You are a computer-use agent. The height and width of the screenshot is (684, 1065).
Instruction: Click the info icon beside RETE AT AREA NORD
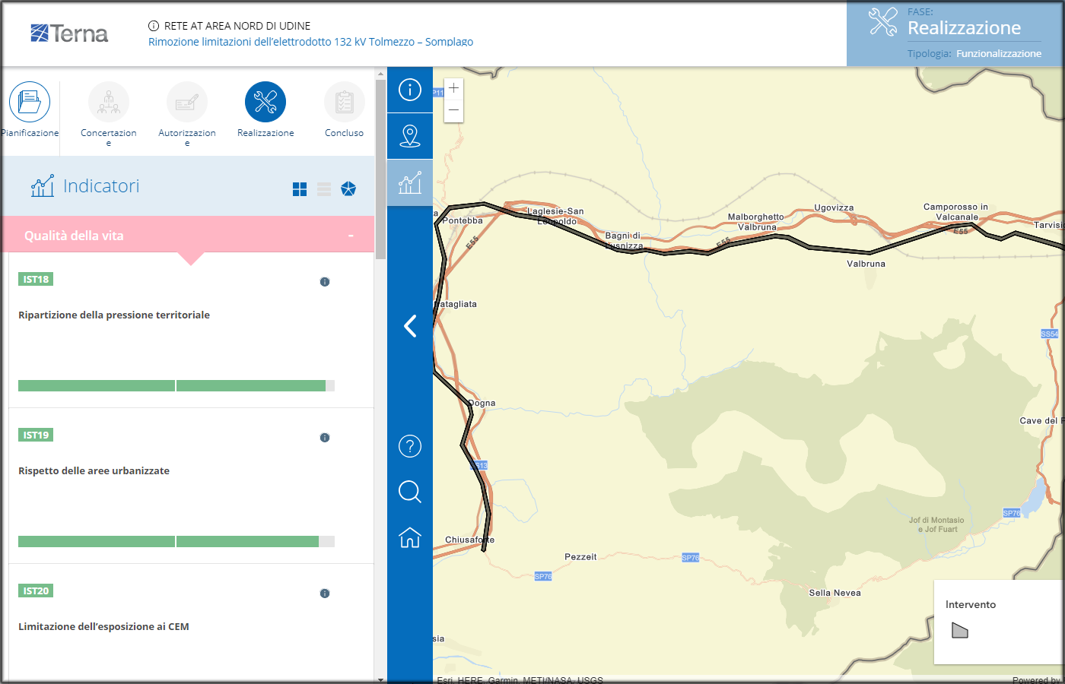point(154,26)
